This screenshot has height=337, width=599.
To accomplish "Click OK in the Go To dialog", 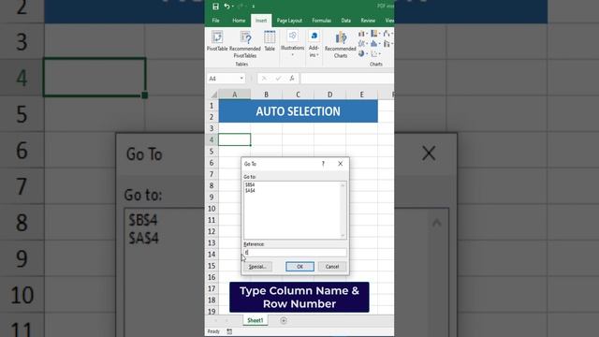I will tap(299, 267).
